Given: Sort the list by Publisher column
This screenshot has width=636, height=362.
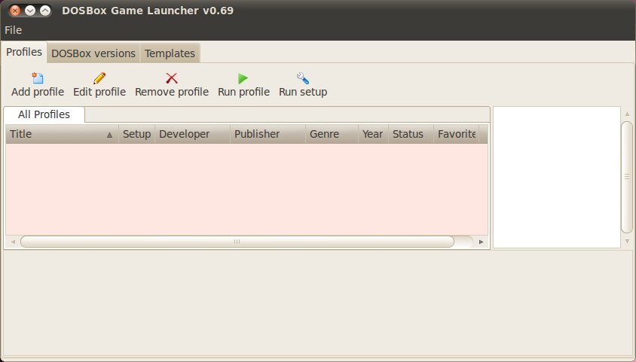Looking at the screenshot, I should click(268, 134).
